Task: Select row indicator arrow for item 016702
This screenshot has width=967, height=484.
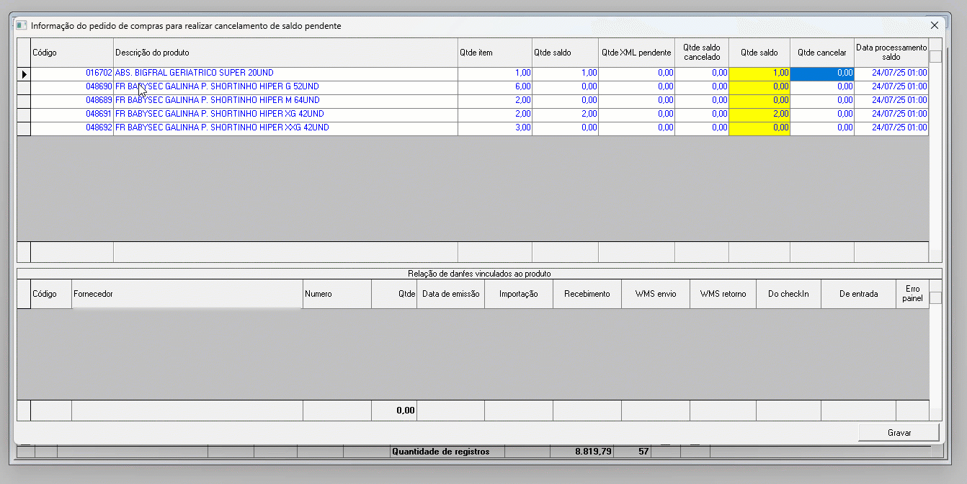Action: click(24, 73)
